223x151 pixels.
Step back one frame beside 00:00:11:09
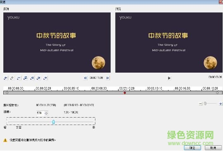coord(85,78)
